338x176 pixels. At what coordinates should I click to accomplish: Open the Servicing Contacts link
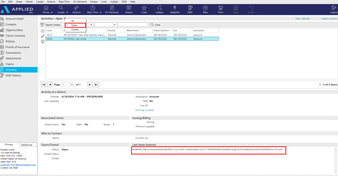[145, 110]
